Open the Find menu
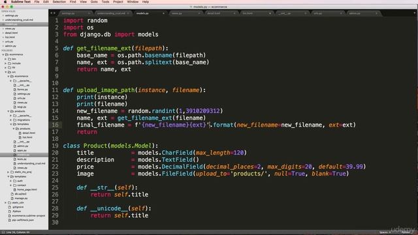Screen dimensions: 418x235 (72, 1)
